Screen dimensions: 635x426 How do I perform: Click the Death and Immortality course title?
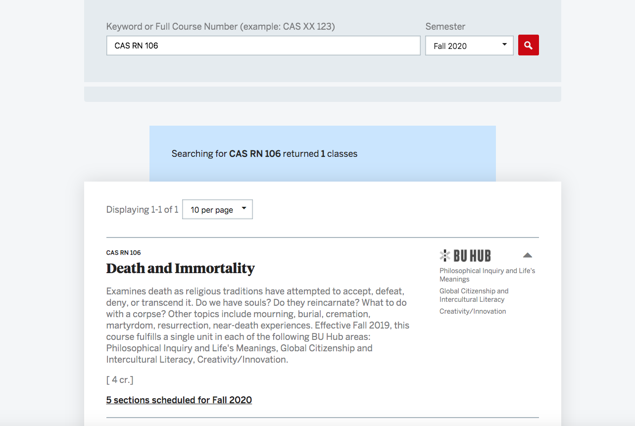[180, 268]
